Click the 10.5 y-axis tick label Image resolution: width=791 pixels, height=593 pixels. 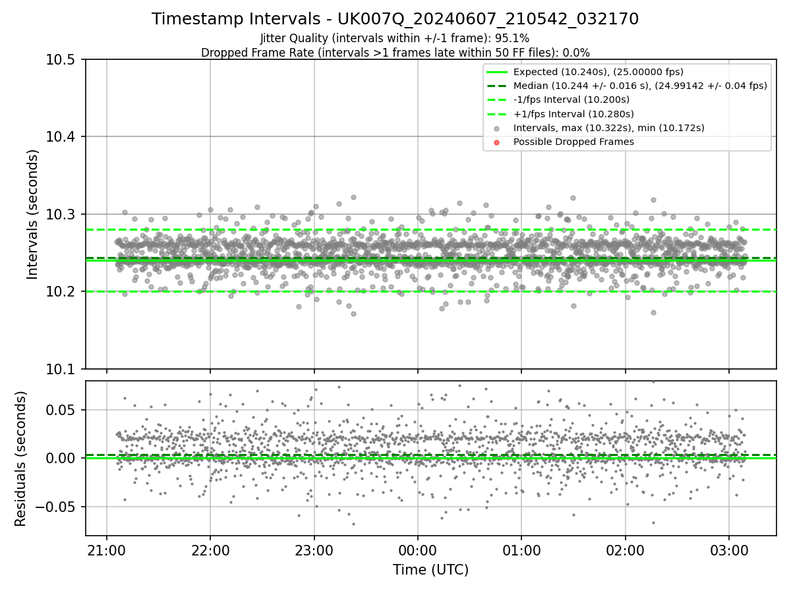point(62,60)
